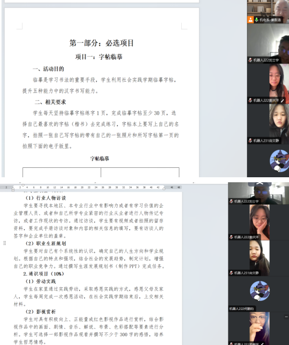Click the left cell of the 字帖临摹 table
The height and width of the screenshot is (345, 289).
click(62, 172)
